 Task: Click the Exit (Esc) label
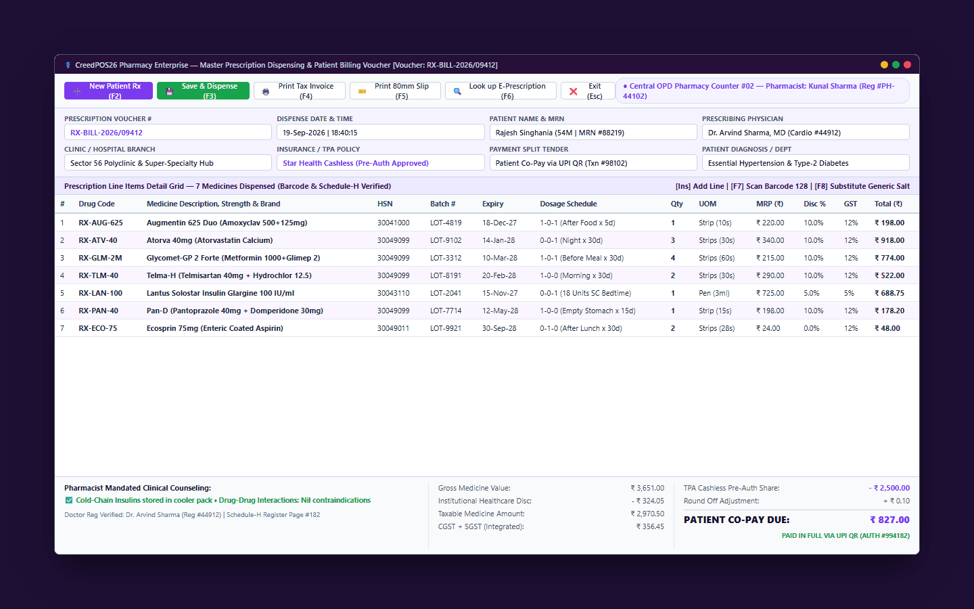tap(595, 91)
